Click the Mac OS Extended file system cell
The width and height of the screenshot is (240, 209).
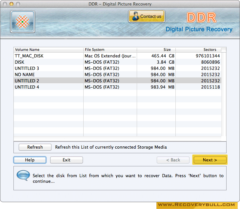point(110,56)
